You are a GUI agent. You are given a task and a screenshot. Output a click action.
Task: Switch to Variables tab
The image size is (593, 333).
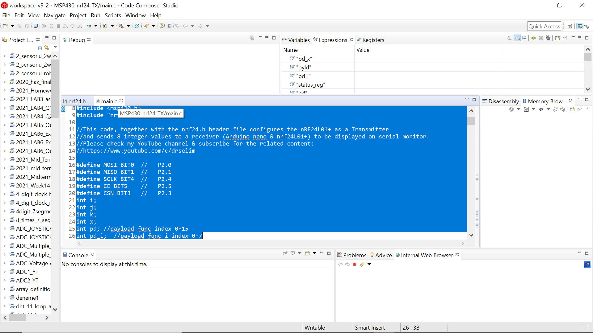click(x=296, y=40)
